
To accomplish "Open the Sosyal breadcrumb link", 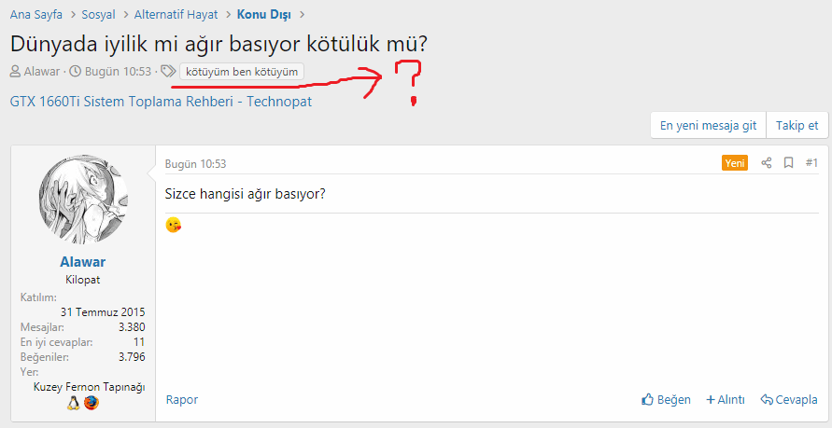I will click(98, 14).
